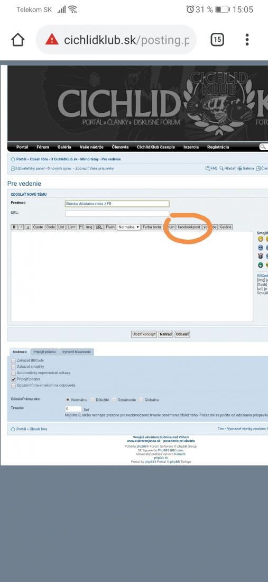Viewport: 268px width, 582px height.
Task: Click the facebookpost BBCode button
Action: 189,227
